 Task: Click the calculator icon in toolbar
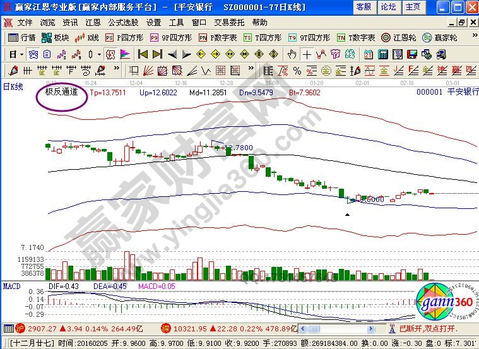(382, 54)
